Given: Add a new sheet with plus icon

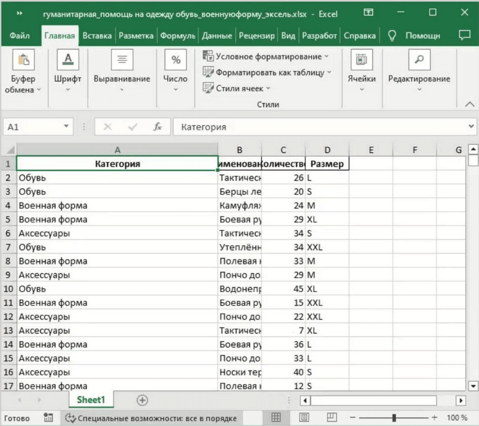Looking at the screenshot, I should pyautogui.click(x=142, y=400).
